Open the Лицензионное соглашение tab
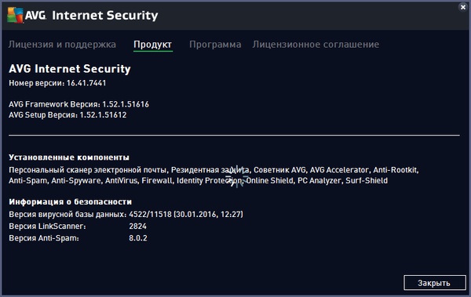Image resolution: width=471 pixels, height=297 pixels. point(316,45)
